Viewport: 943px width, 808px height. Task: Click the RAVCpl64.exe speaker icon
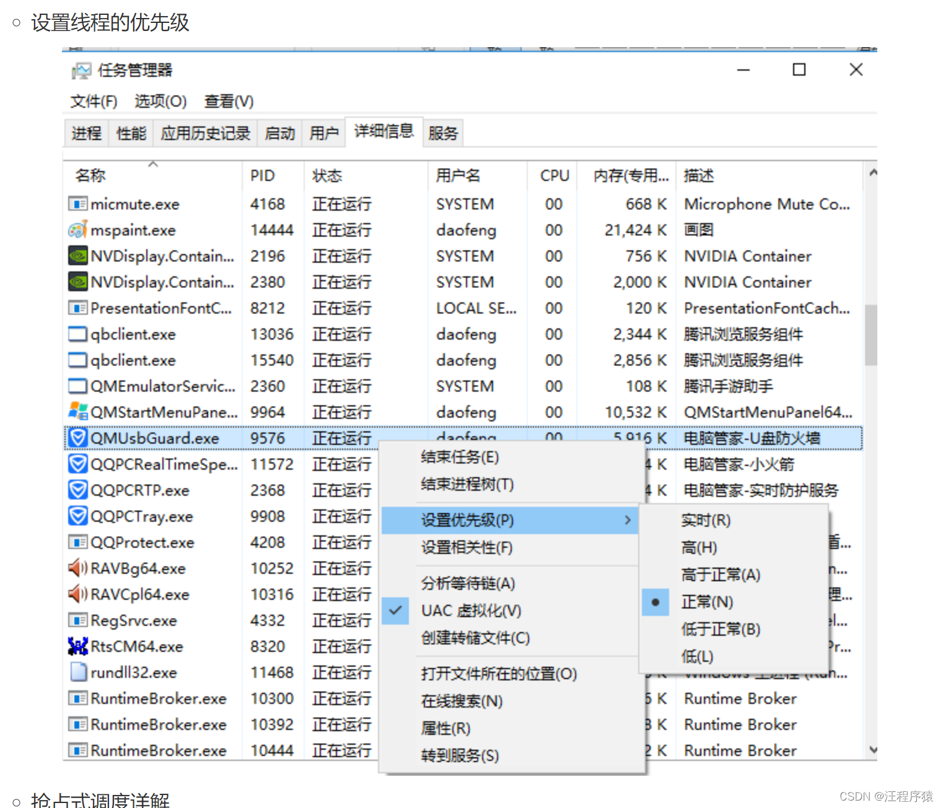(77, 594)
